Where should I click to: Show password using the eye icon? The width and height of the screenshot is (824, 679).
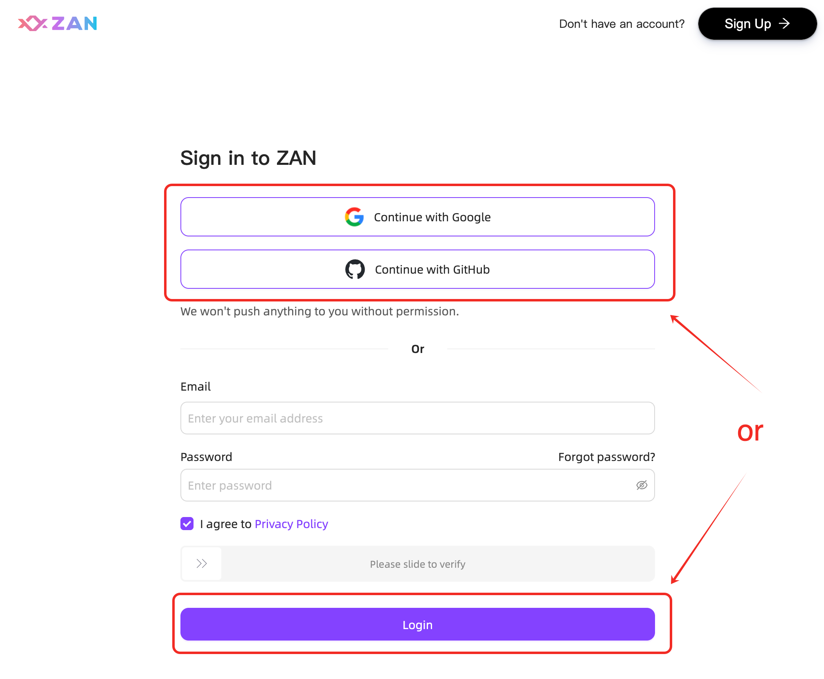(642, 485)
